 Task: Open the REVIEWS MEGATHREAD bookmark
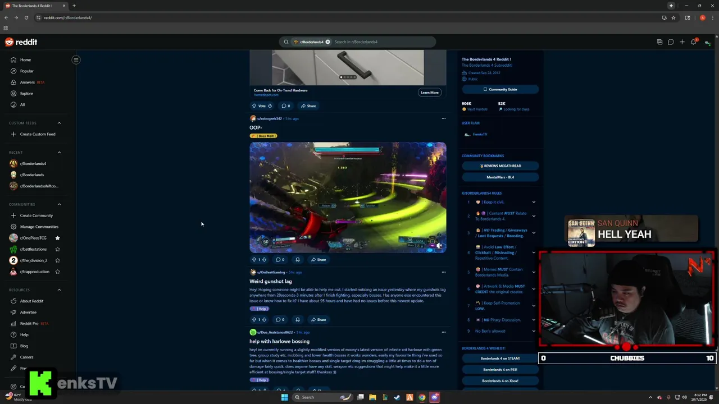pos(500,166)
